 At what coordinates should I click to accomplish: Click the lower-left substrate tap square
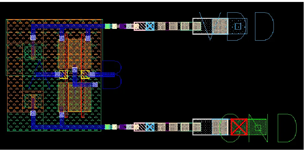(x=33, y=101)
